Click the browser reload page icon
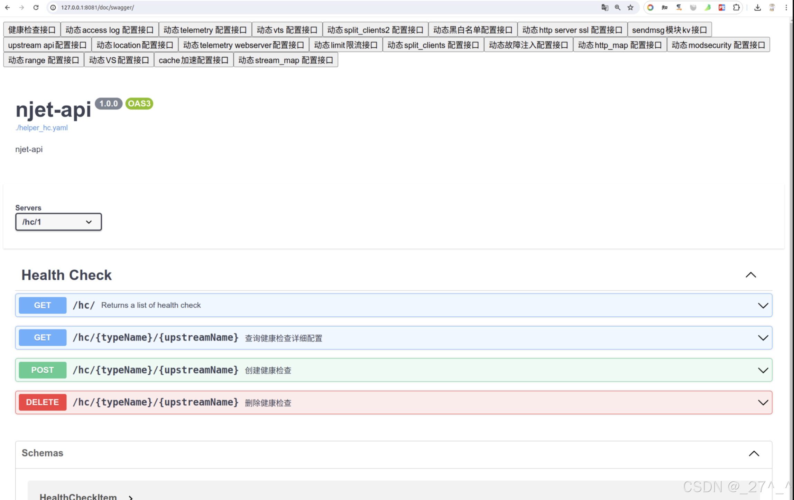This screenshot has width=794, height=500. tap(36, 7)
